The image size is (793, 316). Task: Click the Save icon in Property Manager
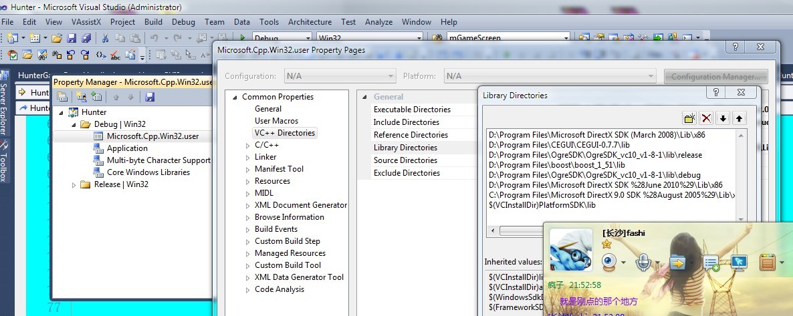tap(150, 97)
